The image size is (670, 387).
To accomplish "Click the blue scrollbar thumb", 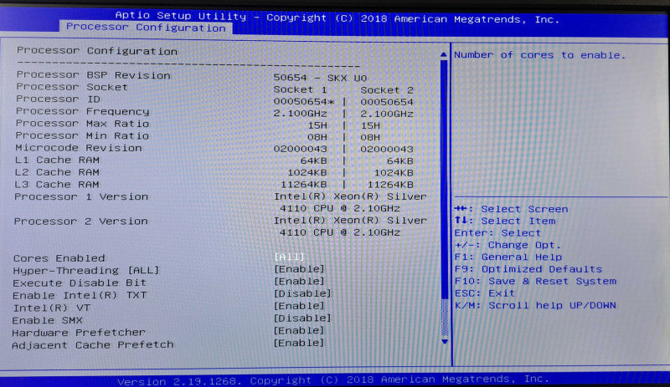I will [x=444, y=179].
